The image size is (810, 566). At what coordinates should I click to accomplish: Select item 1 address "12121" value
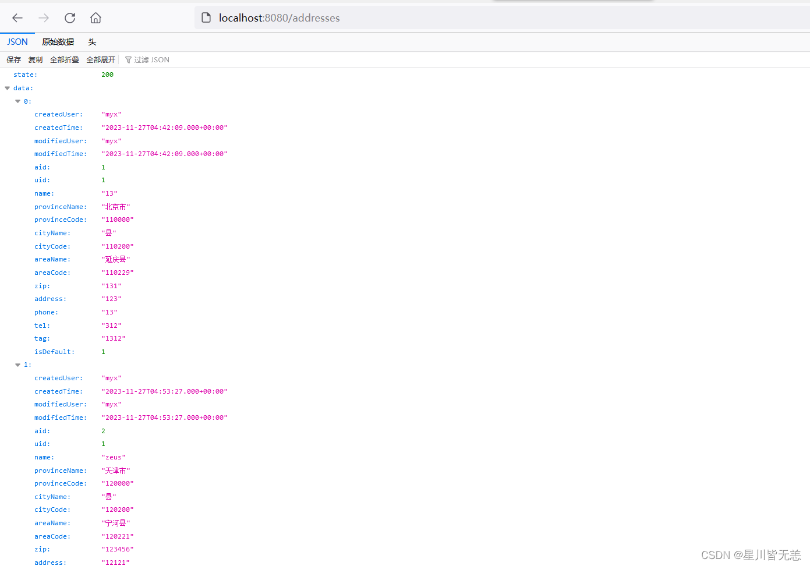pyautogui.click(x=115, y=563)
